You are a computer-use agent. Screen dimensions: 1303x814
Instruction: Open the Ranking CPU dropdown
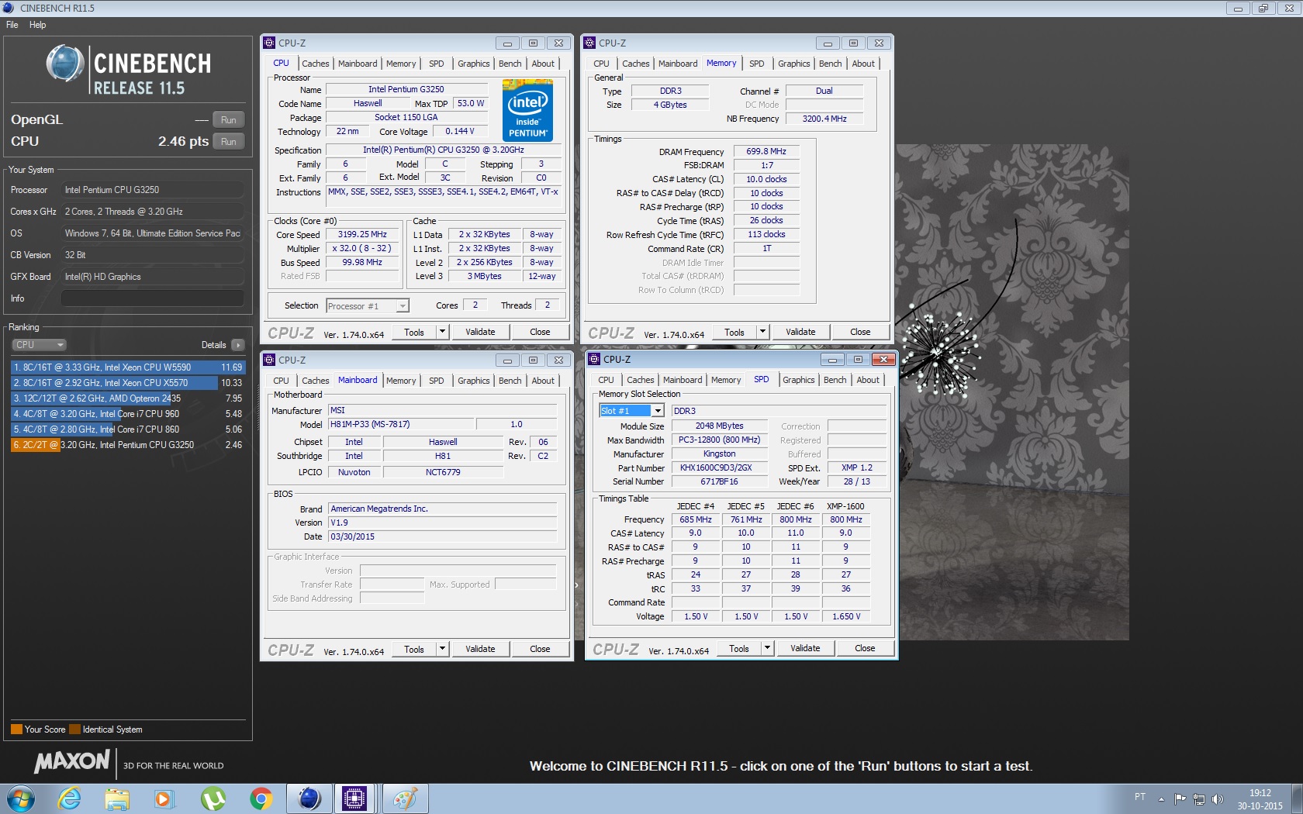click(39, 345)
